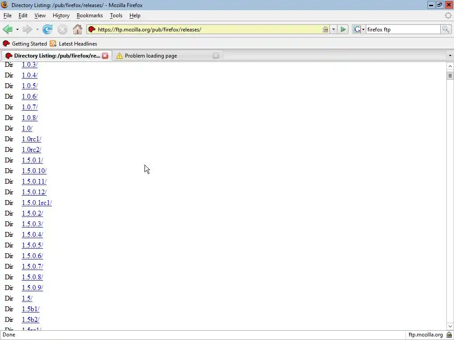Open the Tools menu
454x340 pixels.
coord(116,15)
